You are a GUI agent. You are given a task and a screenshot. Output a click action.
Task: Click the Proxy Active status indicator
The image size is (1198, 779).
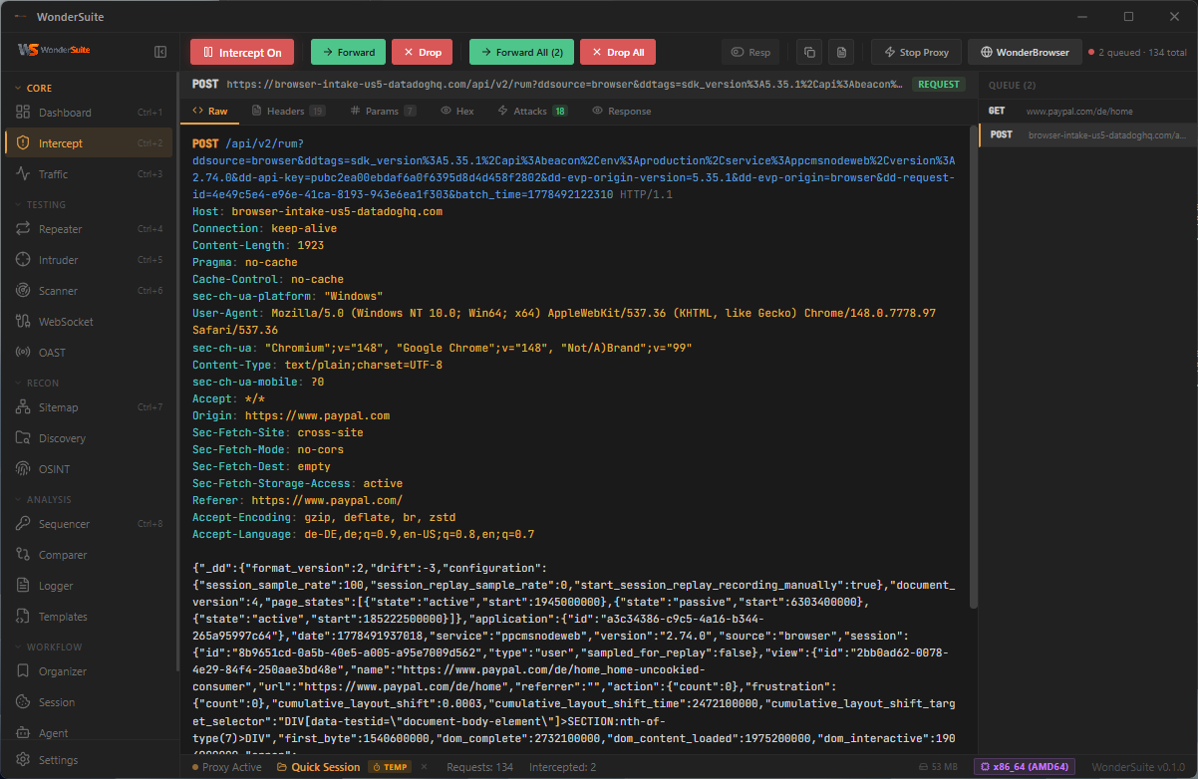coord(225,767)
